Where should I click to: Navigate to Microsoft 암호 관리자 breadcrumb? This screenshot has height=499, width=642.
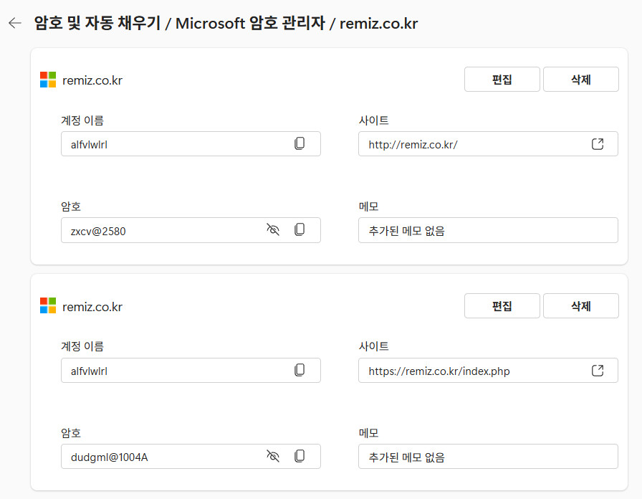[x=250, y=23]
